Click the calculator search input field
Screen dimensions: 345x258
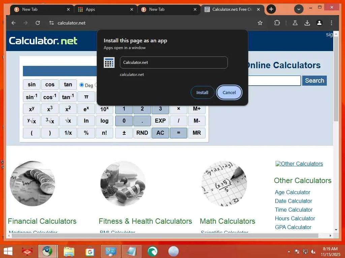pyautogui.click(x=274, y=81)
